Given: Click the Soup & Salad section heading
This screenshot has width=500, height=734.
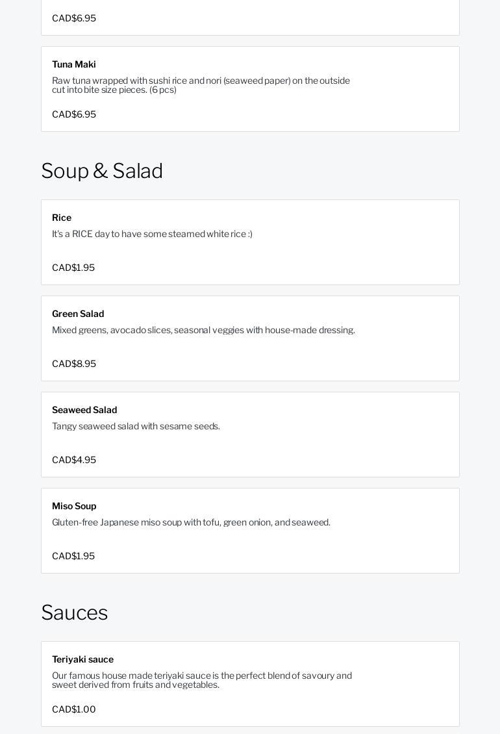Looking at the screenshot, I should [102, 171].
